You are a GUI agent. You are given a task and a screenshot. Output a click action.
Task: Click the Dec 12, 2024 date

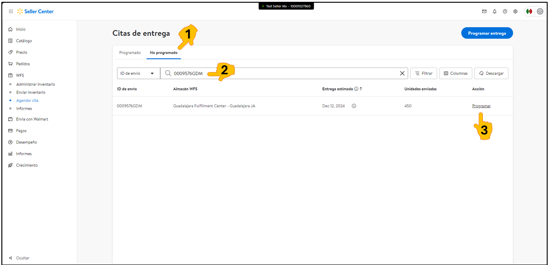(334, 106)
